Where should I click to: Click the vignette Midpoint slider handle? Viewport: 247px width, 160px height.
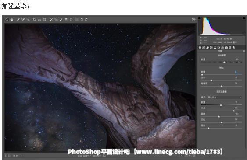[234, 111]
